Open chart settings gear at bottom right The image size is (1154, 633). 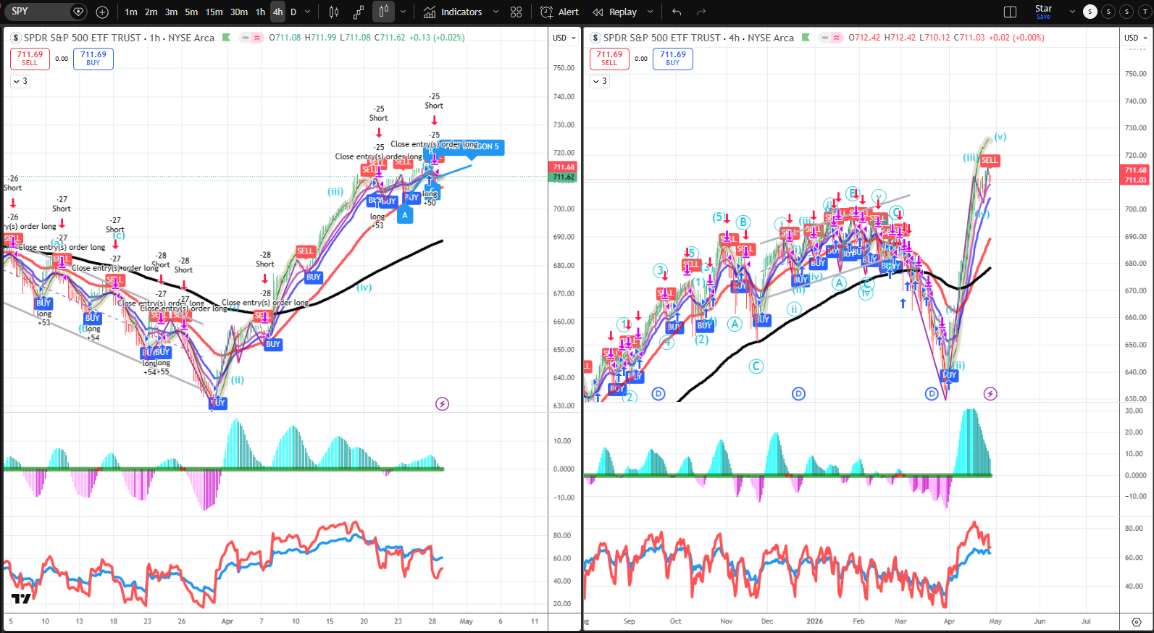[x=1136, y=621]
